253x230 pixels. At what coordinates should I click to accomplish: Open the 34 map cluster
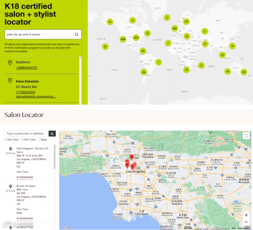point(147,33)
